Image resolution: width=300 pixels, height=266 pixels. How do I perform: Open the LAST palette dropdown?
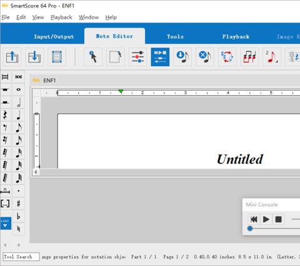pos(6,224)
